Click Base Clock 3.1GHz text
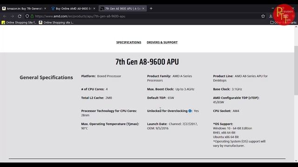The width and height of the screenshot is (298, 167). pos(228,89)
